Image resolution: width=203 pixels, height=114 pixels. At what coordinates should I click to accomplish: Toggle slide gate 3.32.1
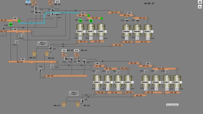tap(137, 21)
